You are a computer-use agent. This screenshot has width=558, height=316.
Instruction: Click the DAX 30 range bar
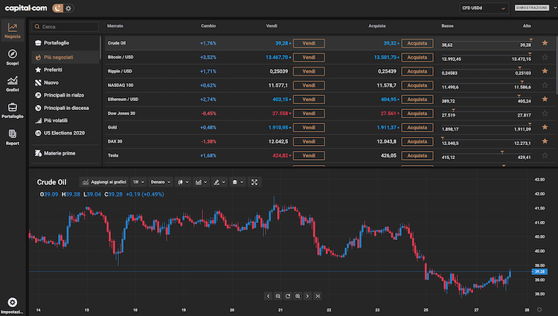[486, 141]
